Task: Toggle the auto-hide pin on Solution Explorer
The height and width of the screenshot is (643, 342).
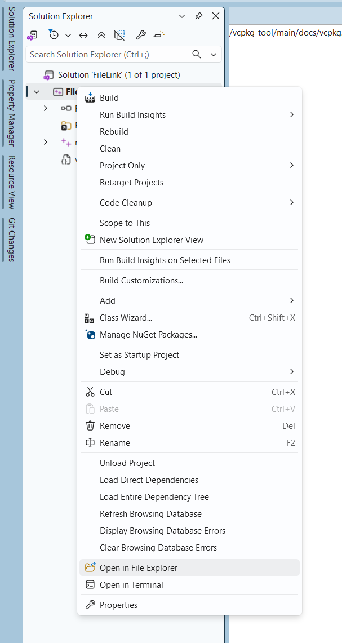Action: [199, 16]
